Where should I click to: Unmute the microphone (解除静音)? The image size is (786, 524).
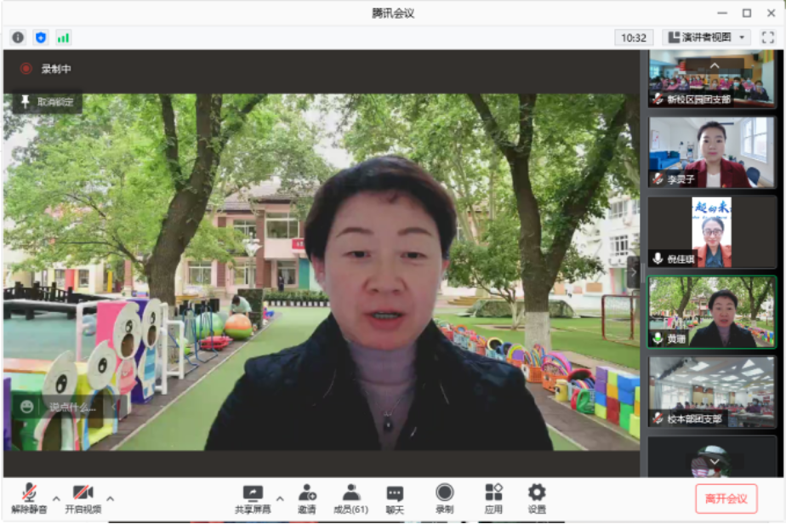pos(29,498)
